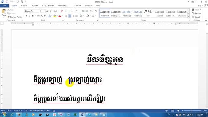Open Windows Start orb
This screenshot has width=208, height=117.
[x=4, y=115]
